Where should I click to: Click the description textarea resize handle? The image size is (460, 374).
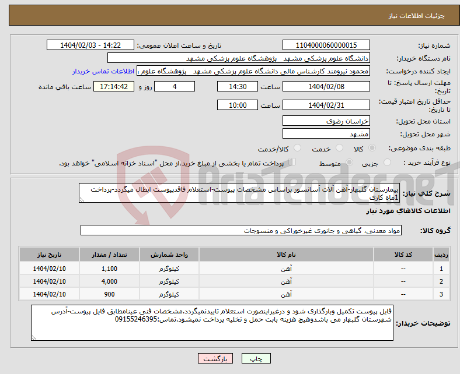pyautogui.click(x=82, y=200)
